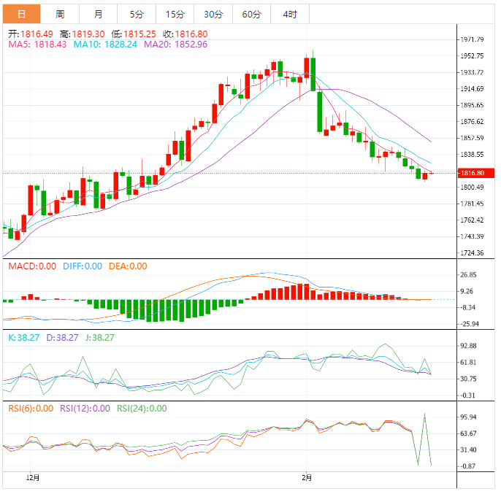
Task: Click the 31.40 RSI axis label
Action: [468, 450]
